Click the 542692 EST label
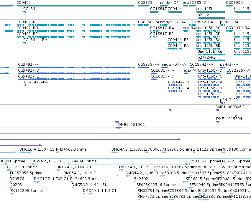The width and height of the screenshot is (251, 201). tap(141, 179)
